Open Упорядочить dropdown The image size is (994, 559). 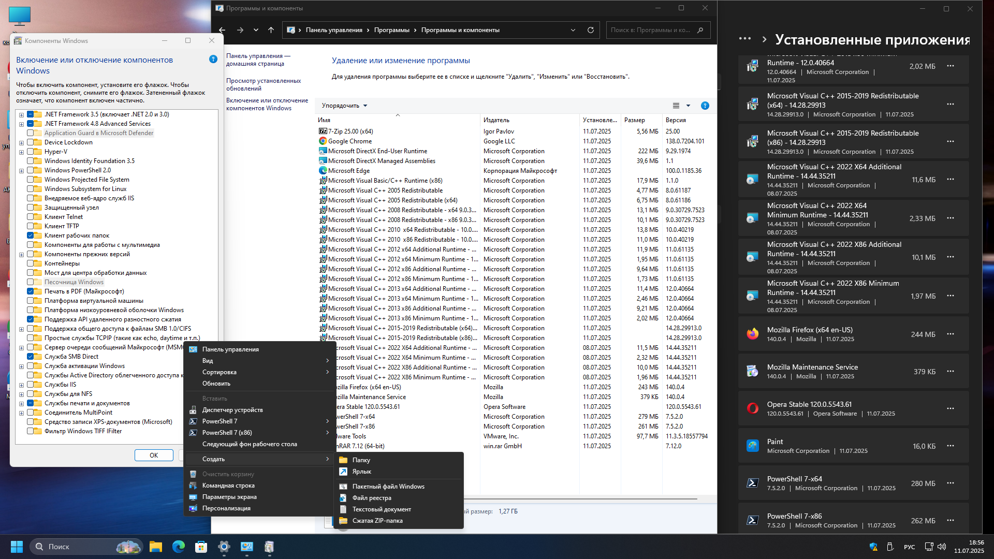(x=344, y=106)
